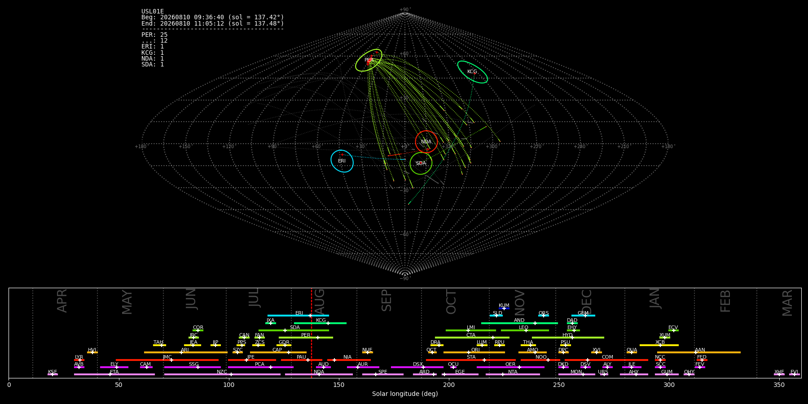
Task: Click the +90° pole label atop the sky map
Action: coord(405,10)
